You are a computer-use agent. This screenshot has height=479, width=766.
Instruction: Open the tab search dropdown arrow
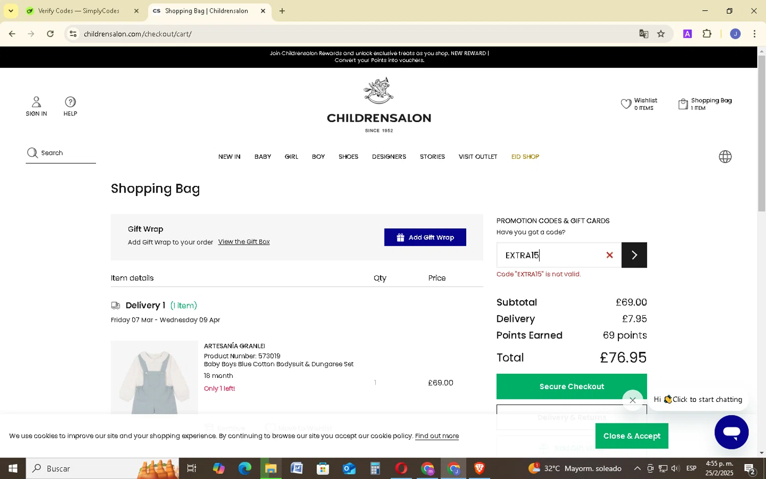[x=11, y=11]
